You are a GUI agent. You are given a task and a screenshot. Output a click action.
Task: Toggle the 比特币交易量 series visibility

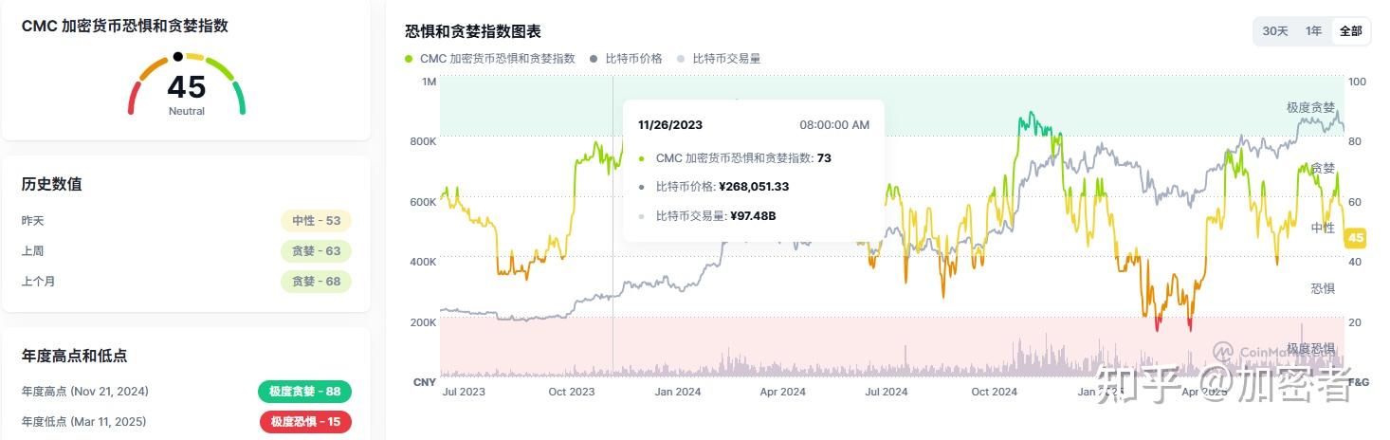726,59
